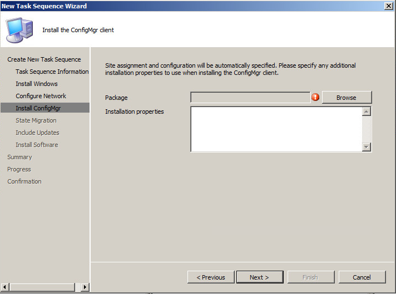Select Create New Task Sequence step

[x=44, y=59]
